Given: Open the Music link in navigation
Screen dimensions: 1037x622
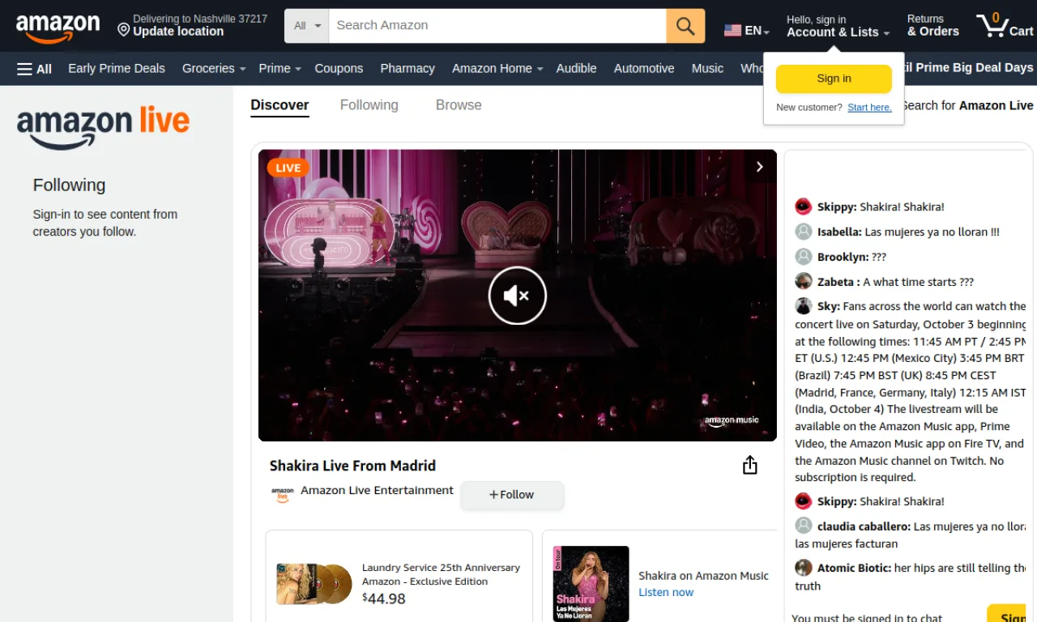Looking at the screenshot, I should click(707, 69).
